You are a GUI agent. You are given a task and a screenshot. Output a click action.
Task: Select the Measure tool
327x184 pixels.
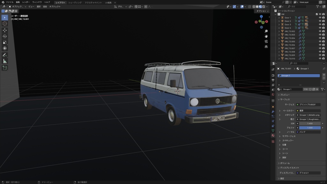(5, 61)
